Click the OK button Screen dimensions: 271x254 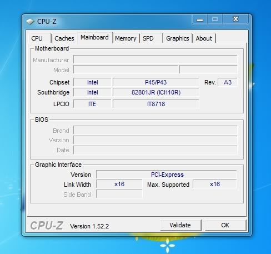point(225,225)
